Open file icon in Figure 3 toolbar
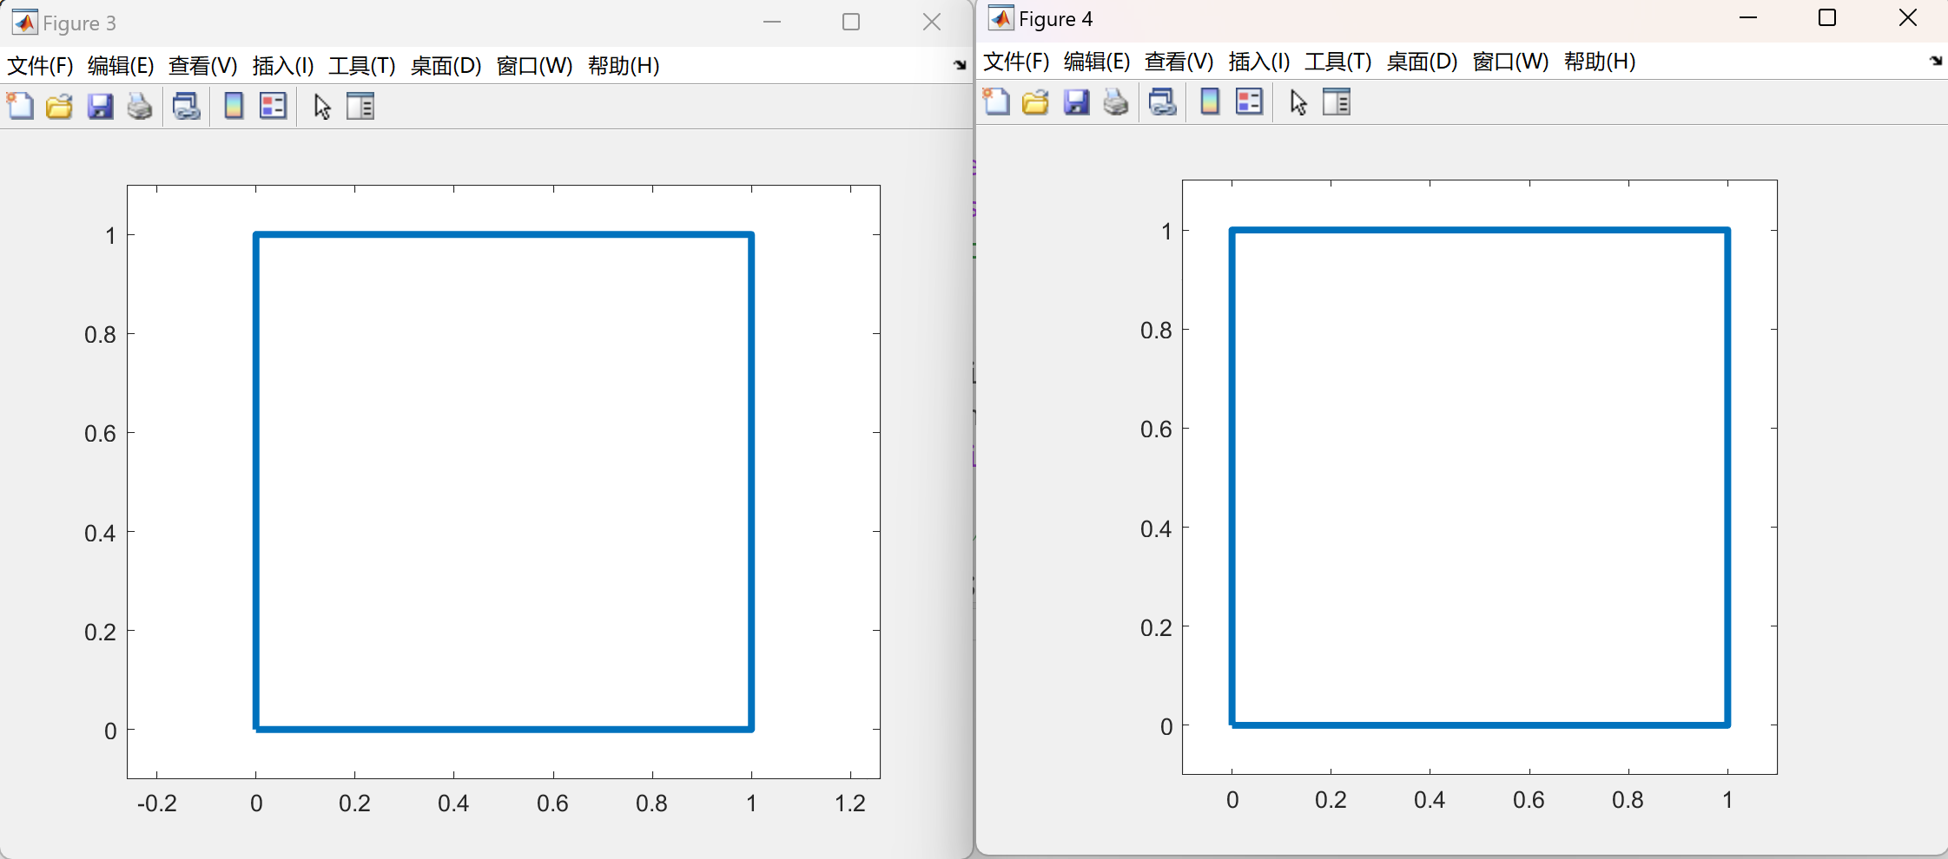This screenshot has width=1948, height=859. pos(59,106)
